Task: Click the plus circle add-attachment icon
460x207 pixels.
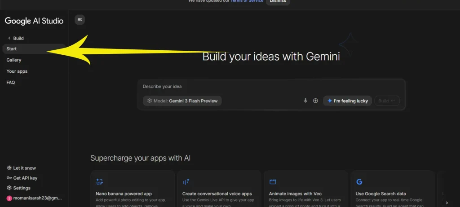Action: tap(316, 101)
